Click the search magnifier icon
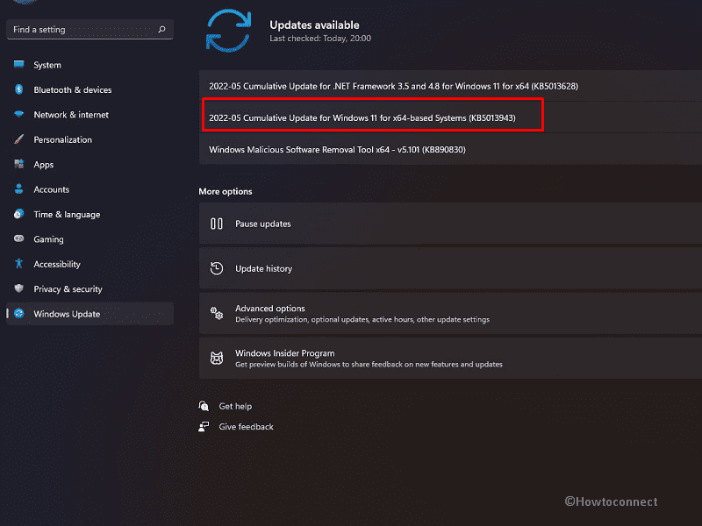Image resolution: width=702 pixels, height=526 pixels. [x=162, y=29]
